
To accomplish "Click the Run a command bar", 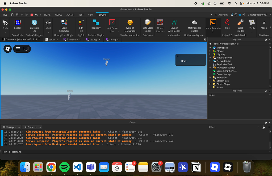I will pyautogui.click(x=135, y=152).
